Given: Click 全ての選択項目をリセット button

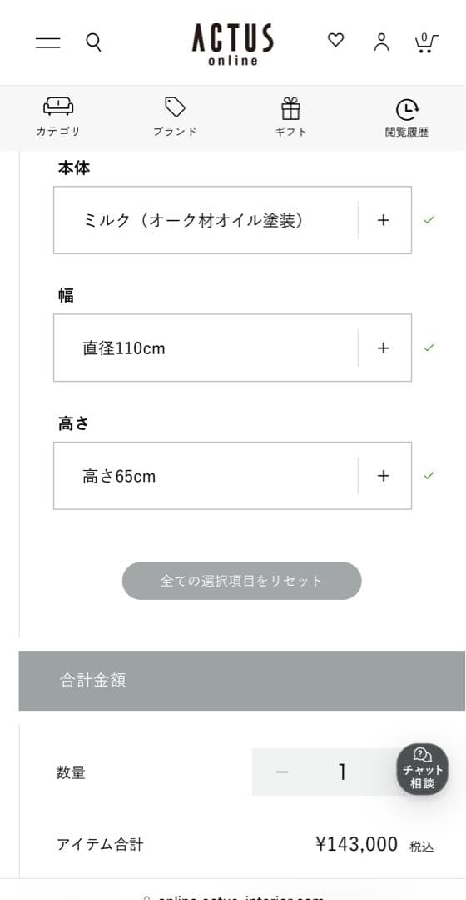Looking at the screenshot, I should click(x=242, y=581).
